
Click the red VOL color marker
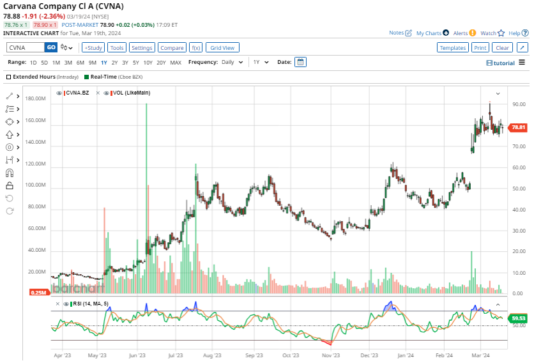[x=111, y=93]
